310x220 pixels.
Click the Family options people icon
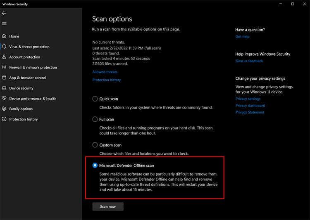(x=4, y=109)
